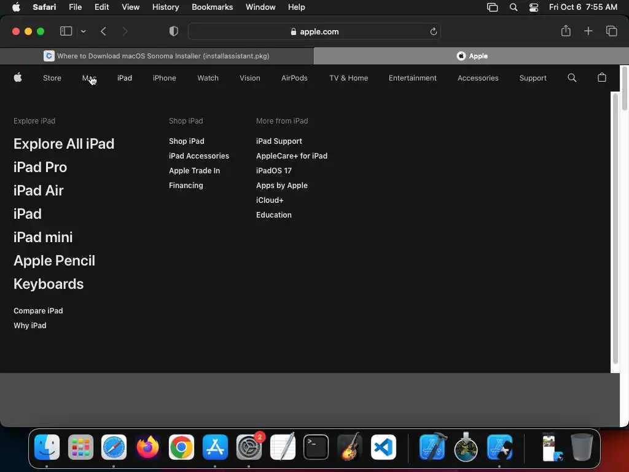Open the AirPods navigation item
Screen dimensions: 629x472
294,78
